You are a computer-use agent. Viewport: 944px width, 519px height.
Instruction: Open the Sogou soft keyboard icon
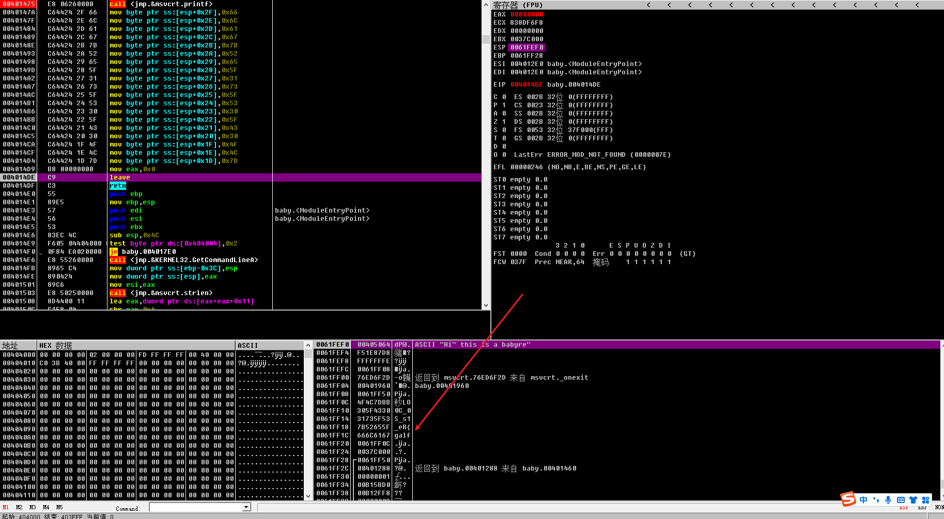(901, 499)
